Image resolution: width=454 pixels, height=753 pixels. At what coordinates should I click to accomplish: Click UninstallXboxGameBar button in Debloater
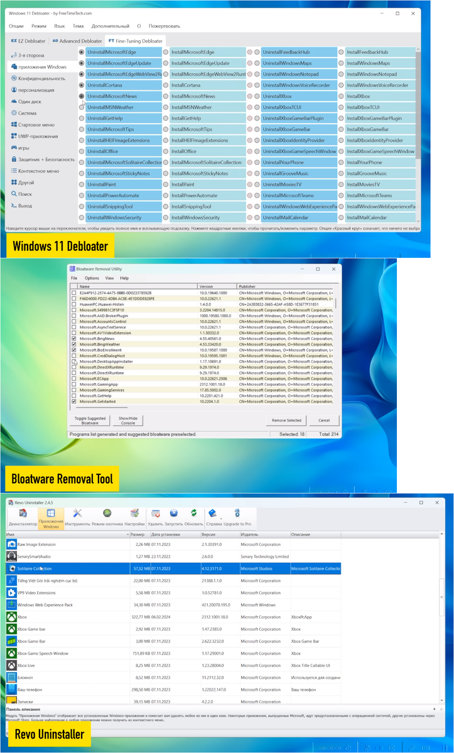tap(299, 129)
